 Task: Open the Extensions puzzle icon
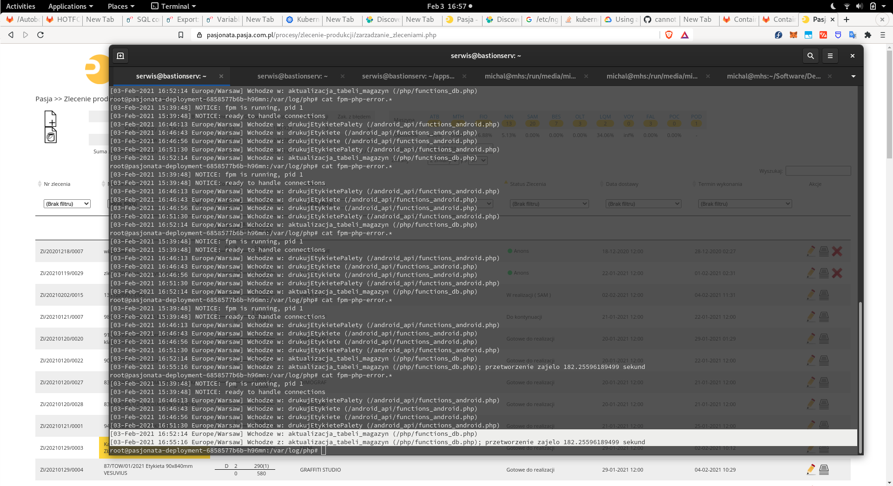pyautogui.click(x=867, y=35)
